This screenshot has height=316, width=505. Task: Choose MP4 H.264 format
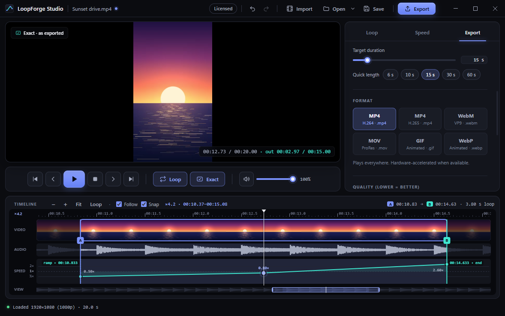click(374, 119)
